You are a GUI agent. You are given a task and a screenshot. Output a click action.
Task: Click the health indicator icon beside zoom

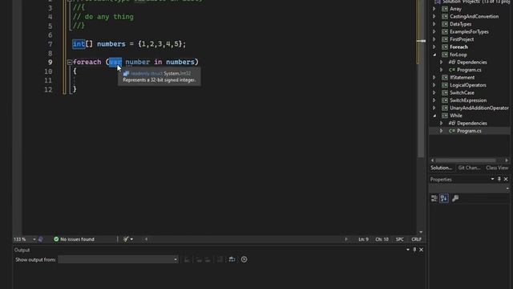[41, 239]
